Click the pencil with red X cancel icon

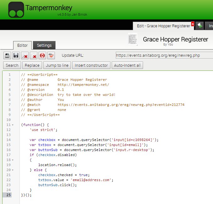click(25, 55)
